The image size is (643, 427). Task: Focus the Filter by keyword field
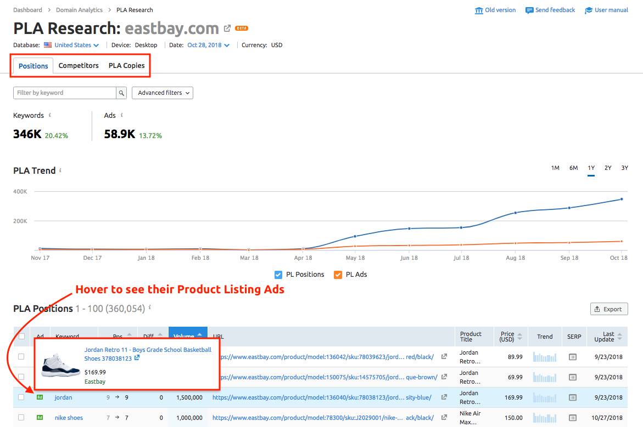(x=64, y=93)
